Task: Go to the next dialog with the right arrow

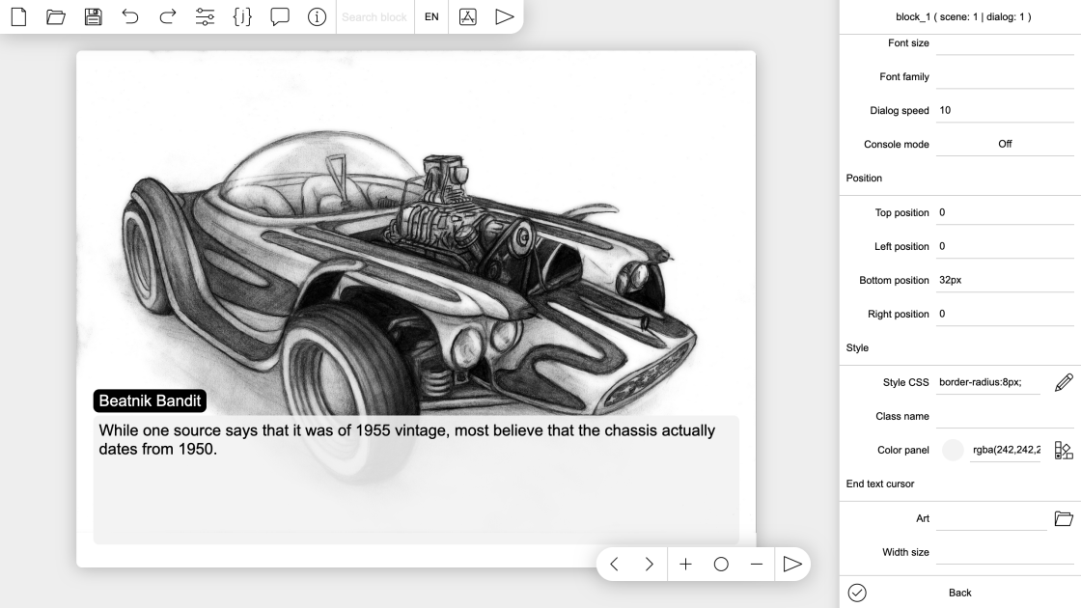Action: (650, 565)
